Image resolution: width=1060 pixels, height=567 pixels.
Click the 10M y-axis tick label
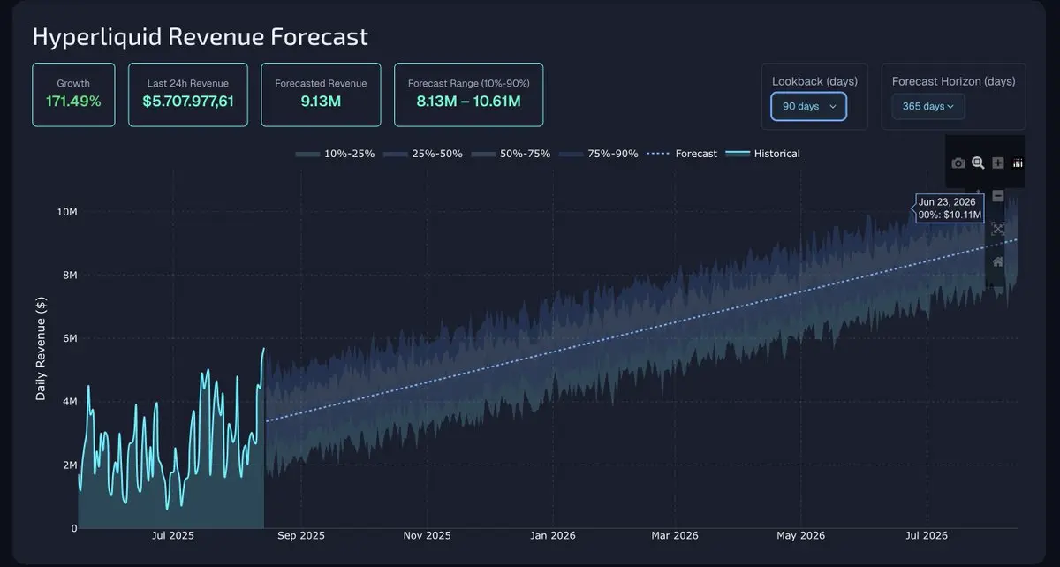tap(67, 212)
